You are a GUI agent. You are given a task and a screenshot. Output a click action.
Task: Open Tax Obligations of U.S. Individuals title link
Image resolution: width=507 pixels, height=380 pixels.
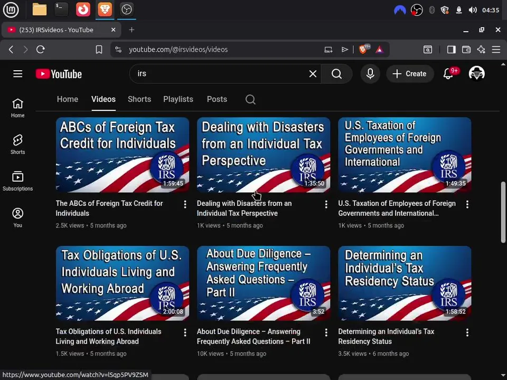pos(108,336)
